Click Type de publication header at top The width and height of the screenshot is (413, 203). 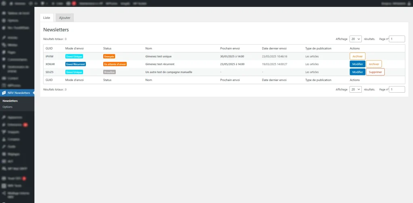pos(318,48)
